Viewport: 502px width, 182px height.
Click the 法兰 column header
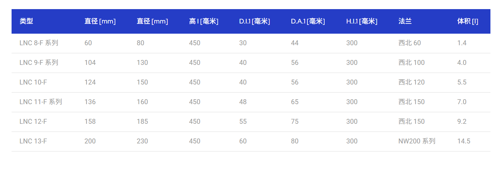(405, 21)
